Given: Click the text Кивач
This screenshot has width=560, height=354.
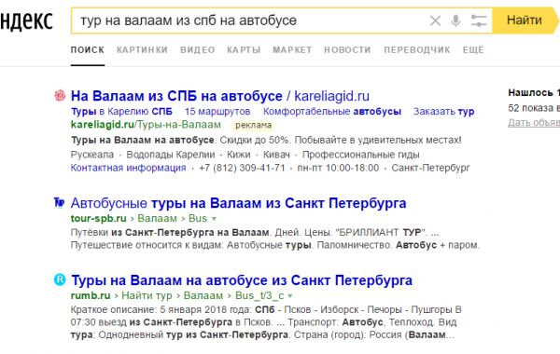Looking at the screenshot, I should (x=276, y=155).
